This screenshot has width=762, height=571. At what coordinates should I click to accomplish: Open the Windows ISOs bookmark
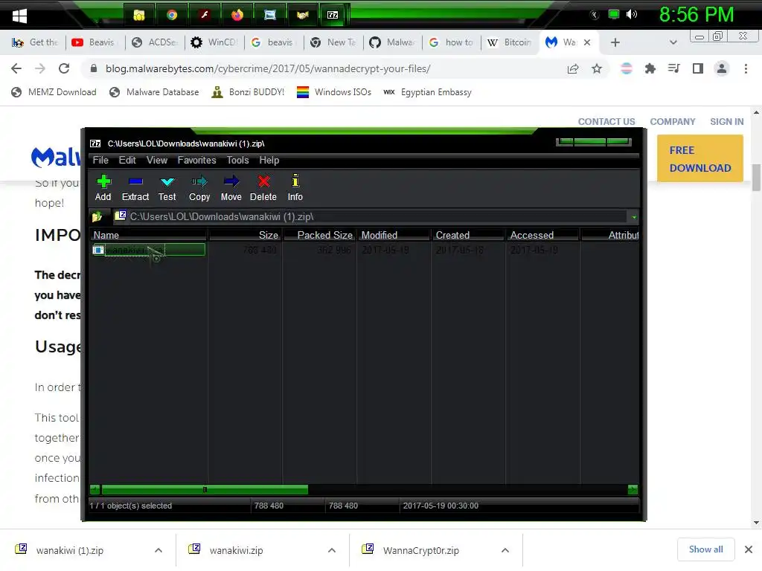click(x=334, y=92)
